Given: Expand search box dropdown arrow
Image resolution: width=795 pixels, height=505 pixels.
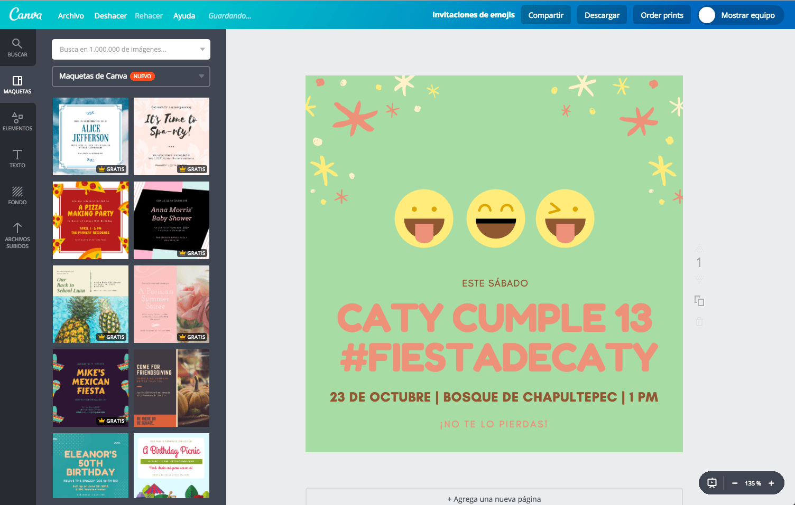Looking at the screenshot, I should click(x=202, y=49).
